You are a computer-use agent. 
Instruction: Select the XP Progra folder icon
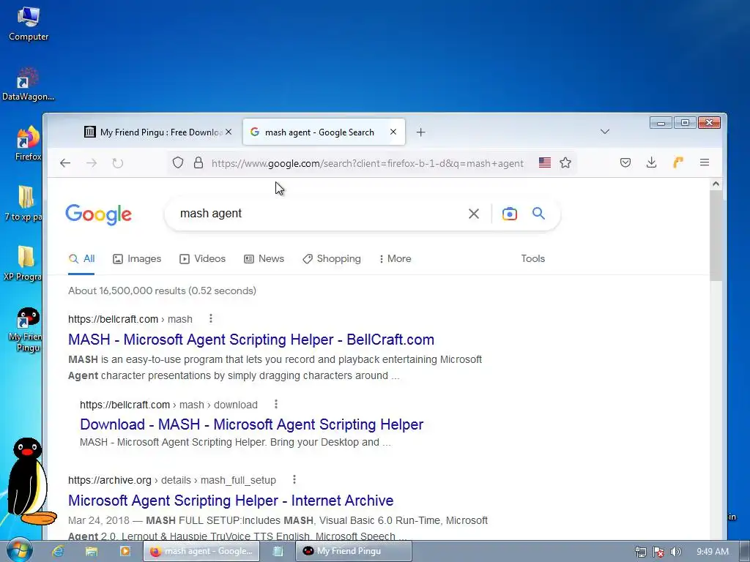[23, 263]
